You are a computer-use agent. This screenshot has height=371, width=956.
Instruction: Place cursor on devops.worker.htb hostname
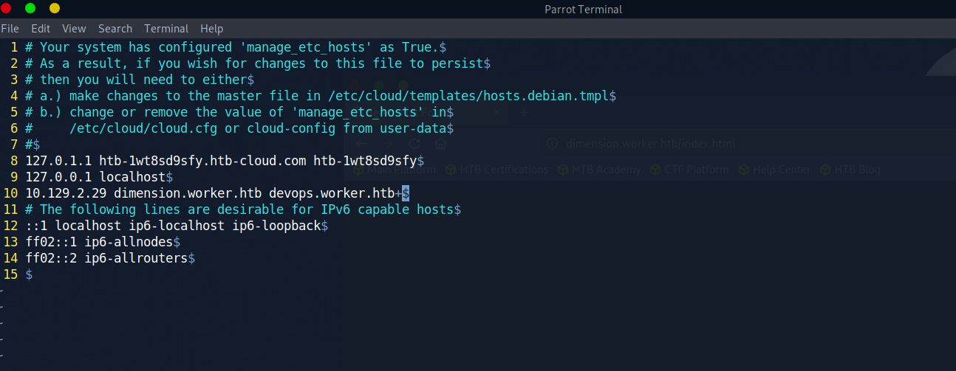(331, 193)
